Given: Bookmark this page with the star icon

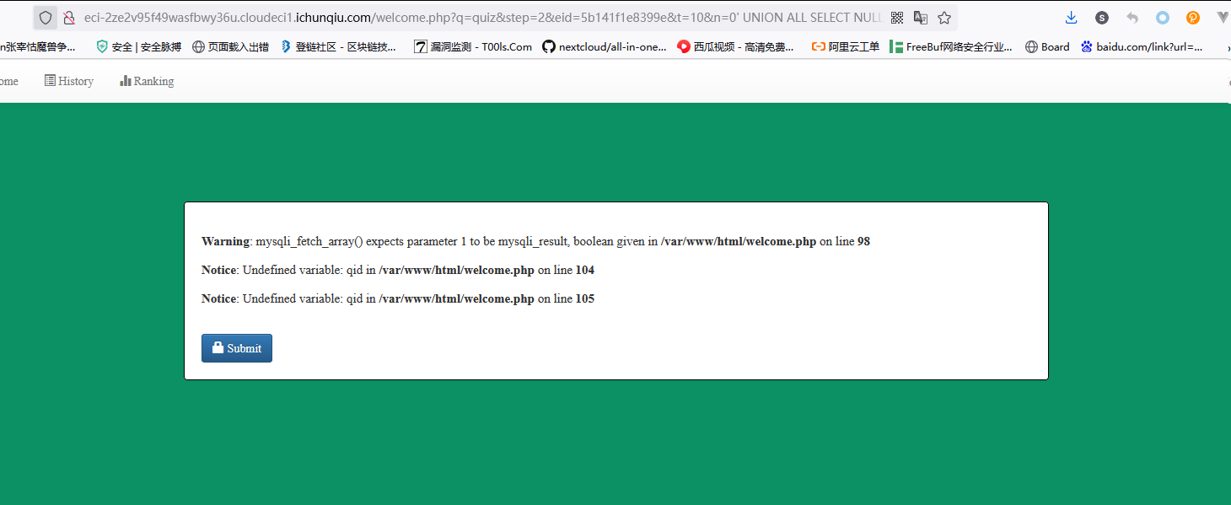Looking at the screenshot, I should [x=944, y=18].
